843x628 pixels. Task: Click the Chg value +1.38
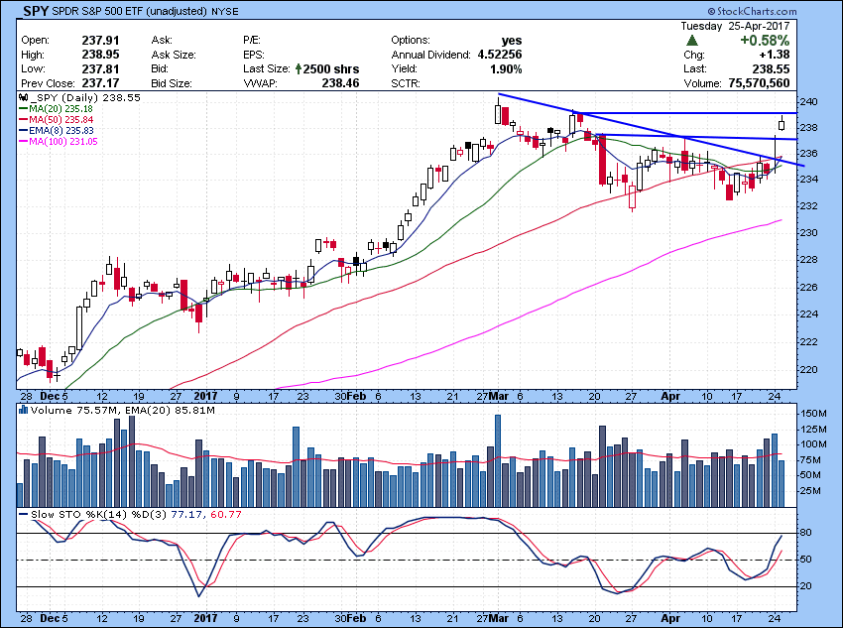coord(775,55)
